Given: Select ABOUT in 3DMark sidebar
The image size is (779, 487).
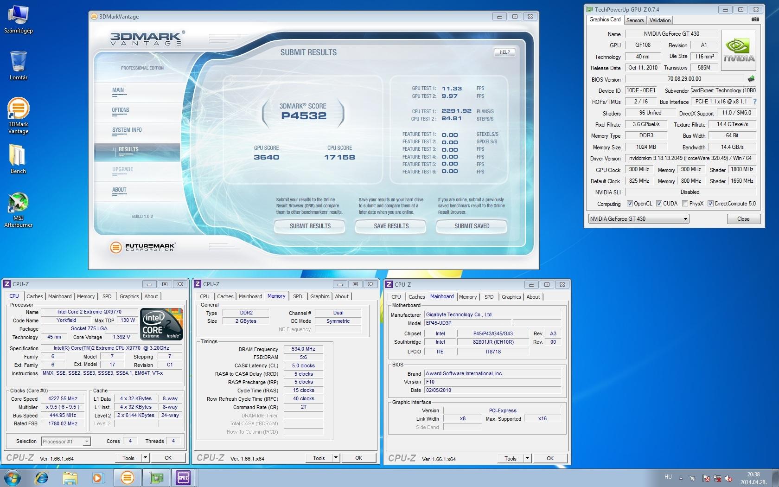Looking at the screenshot, I should [119, 190].
